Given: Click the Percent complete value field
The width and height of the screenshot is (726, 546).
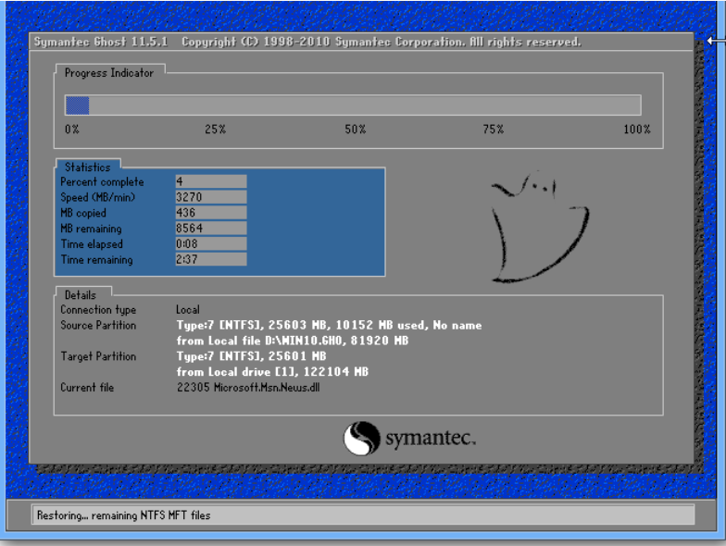Looking at the screenshot, I should coord(210,181).
